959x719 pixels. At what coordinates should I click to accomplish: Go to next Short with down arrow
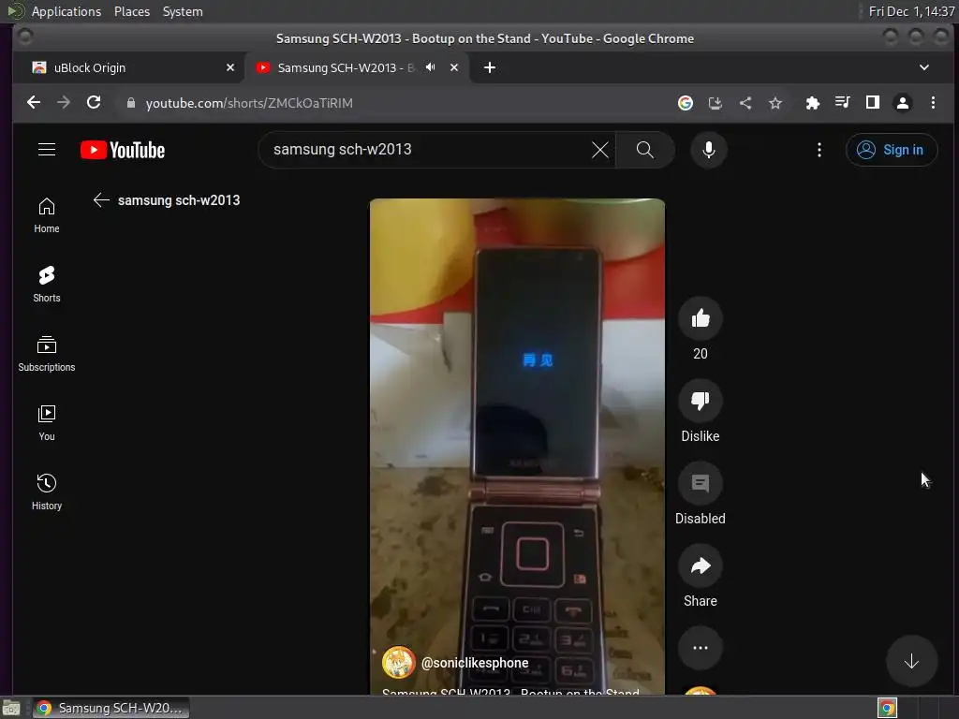click(911, 661)
